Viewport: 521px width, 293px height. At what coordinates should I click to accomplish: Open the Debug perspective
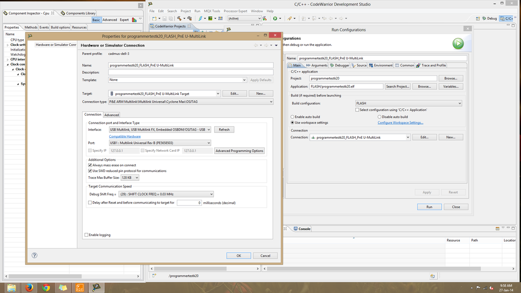(x=489, y=19)
